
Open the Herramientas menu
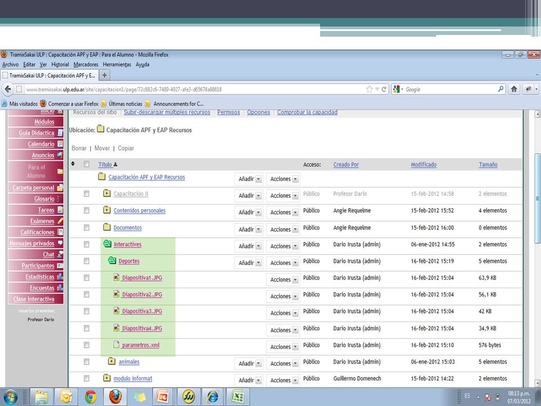click(117, 64)
